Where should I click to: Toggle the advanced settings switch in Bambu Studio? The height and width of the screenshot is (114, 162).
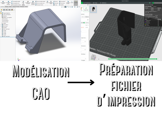[x=84, y=23]
